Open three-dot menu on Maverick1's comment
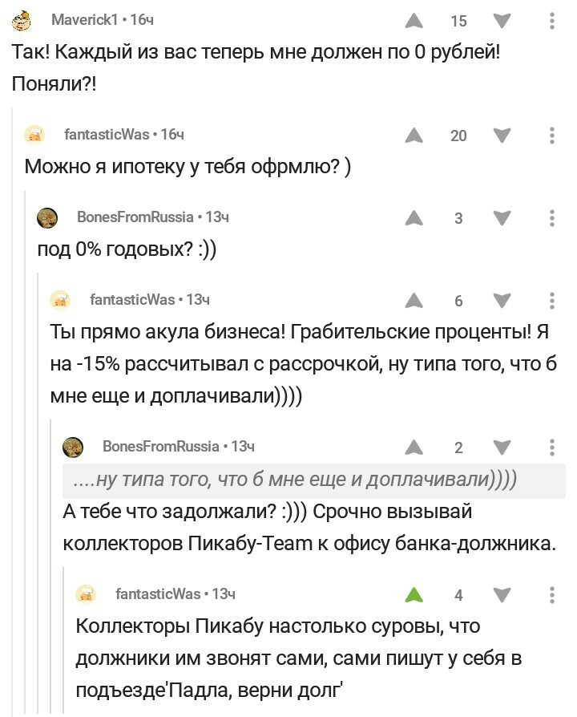Image resolution: width=577 pixels, height=717 pixels. click(552, 21)
